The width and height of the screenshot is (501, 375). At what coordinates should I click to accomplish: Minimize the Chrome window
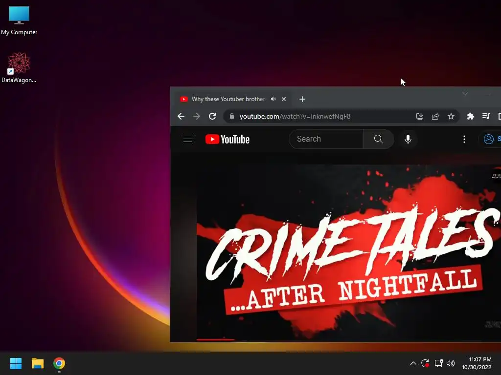(x=488, y=94)
